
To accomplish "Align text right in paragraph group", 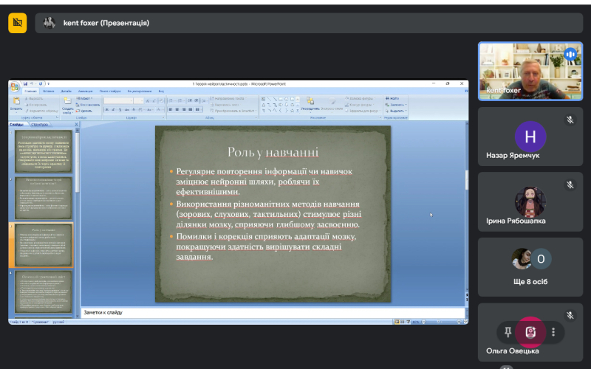I will point(184,109).
